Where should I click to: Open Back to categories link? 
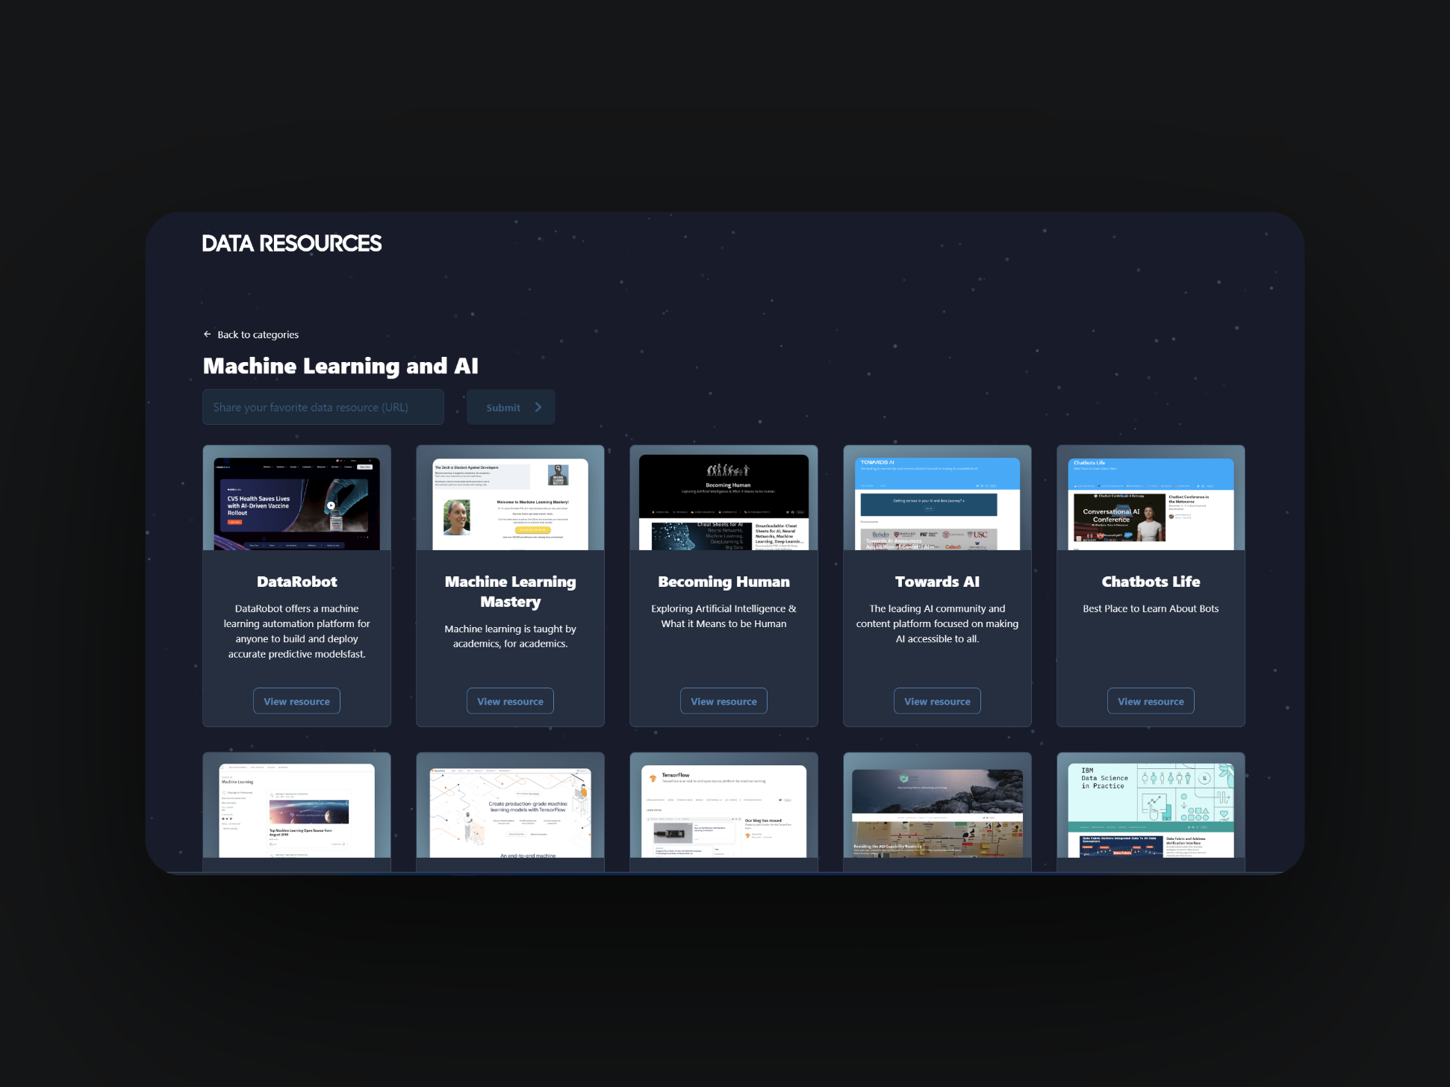[258, 334]
